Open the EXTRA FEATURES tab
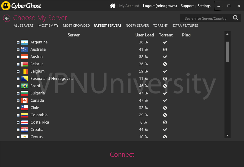The width and height of the screenshot is (244, 167). [x=185, y=26]
